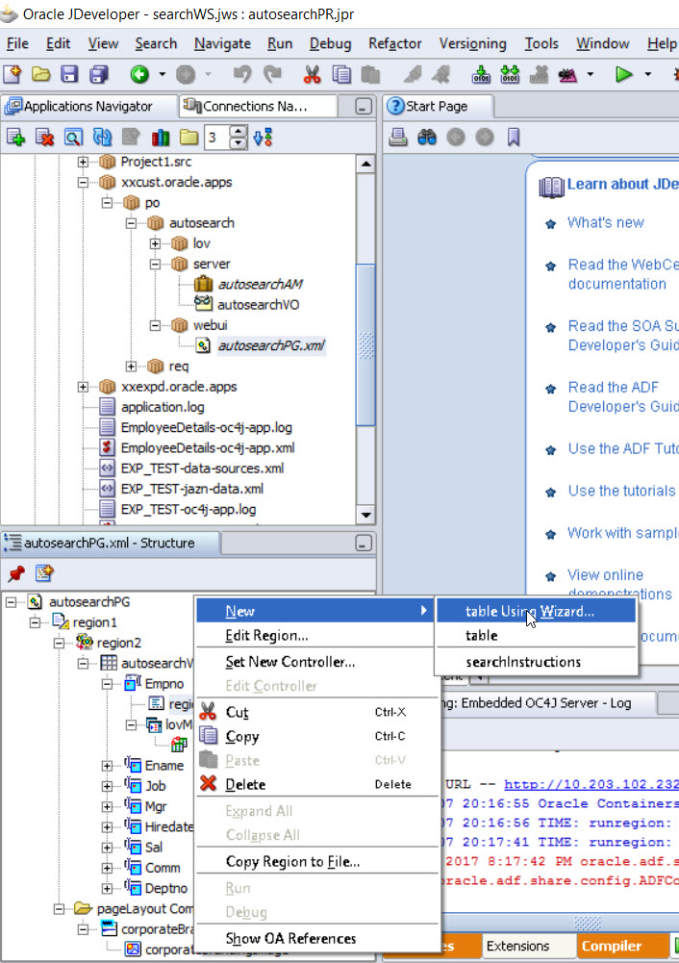Collapse region2 node in Structure tree
The width and height of the screenshot is (679, 963).
pyautogui.click(x=59, y=643)
